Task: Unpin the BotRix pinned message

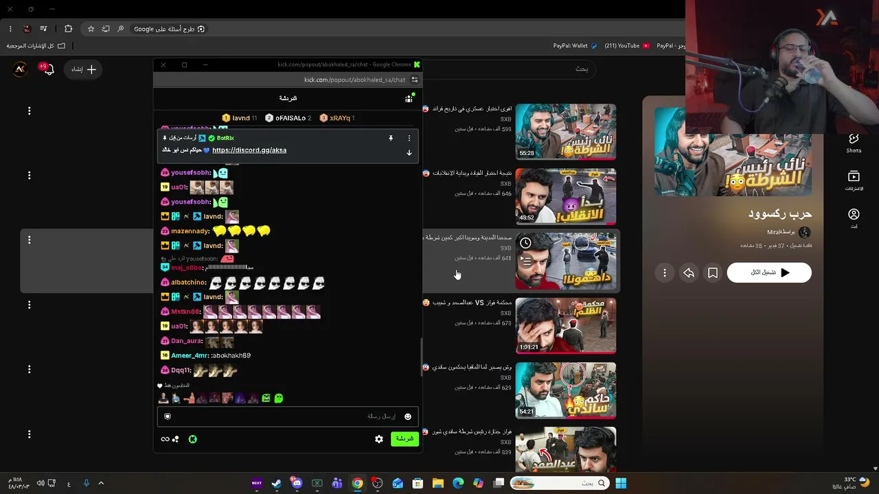Action: [x=391, y=138]
